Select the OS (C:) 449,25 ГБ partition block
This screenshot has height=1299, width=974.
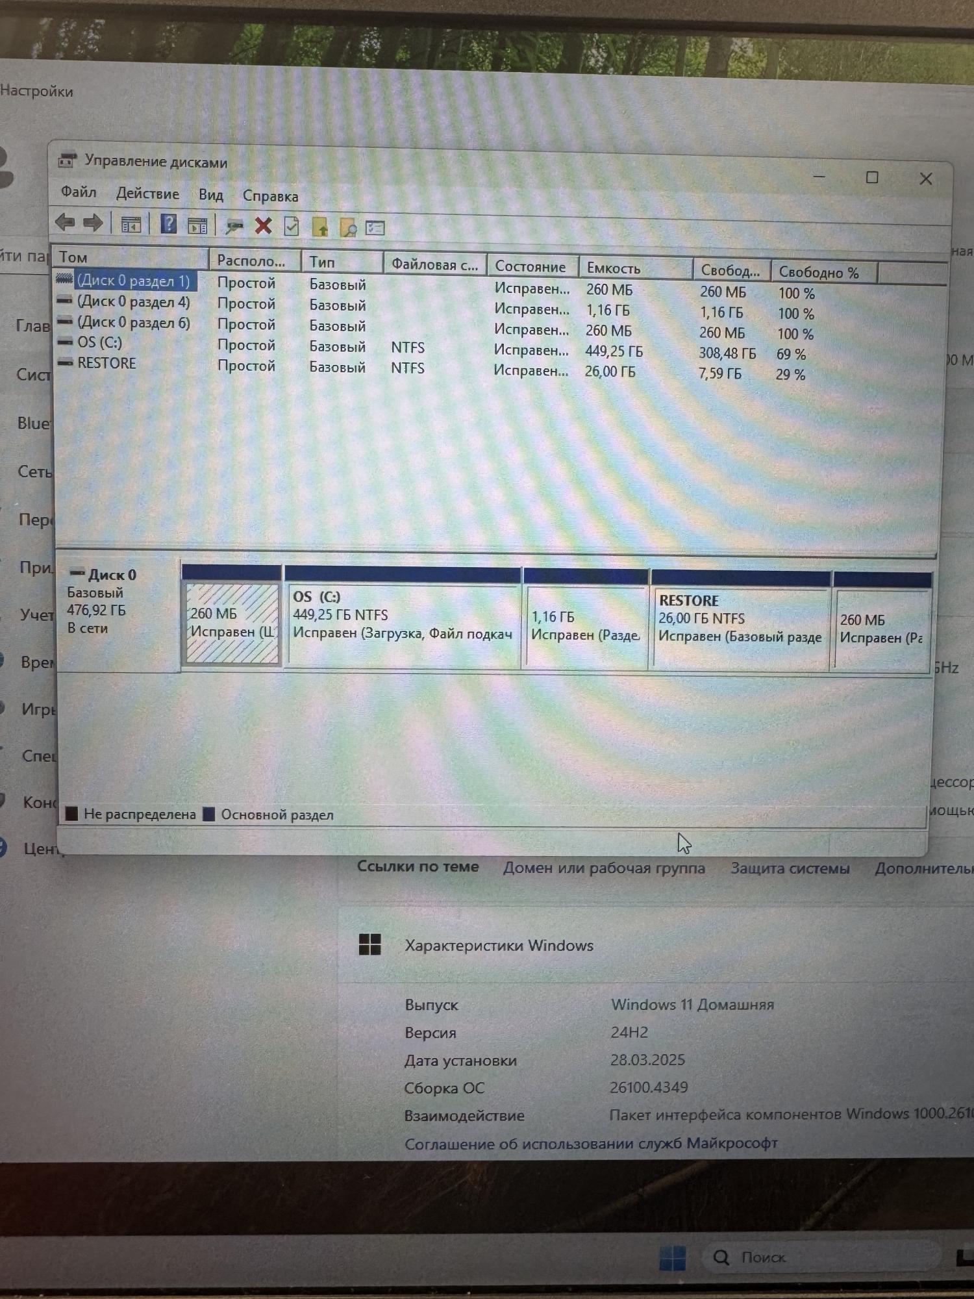point(403,616)
